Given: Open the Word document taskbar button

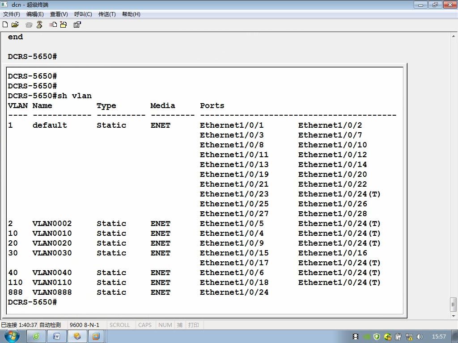Looking at the screenshot, I should (57, 337).
